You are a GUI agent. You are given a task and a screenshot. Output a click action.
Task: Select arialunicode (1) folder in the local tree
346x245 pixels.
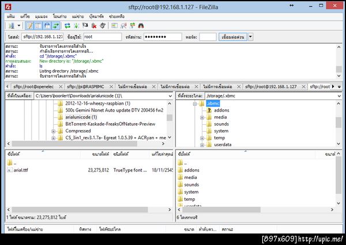pos(81,117)
